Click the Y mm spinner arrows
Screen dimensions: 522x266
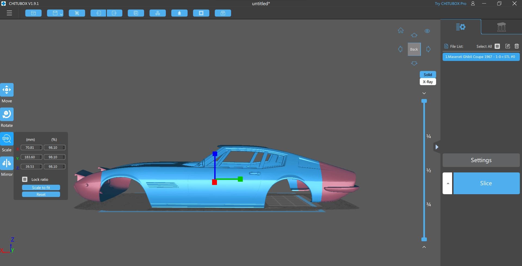click(41, 157)
